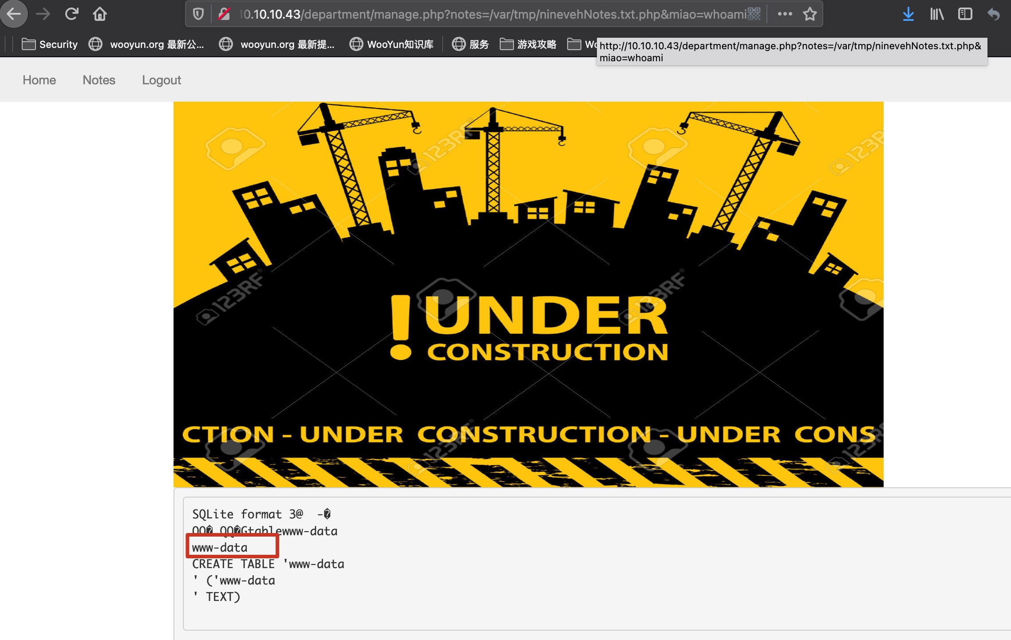Screen dimensions: 1011x640
Task: Go to browser home page icon
Action: [x=100, y=14]
